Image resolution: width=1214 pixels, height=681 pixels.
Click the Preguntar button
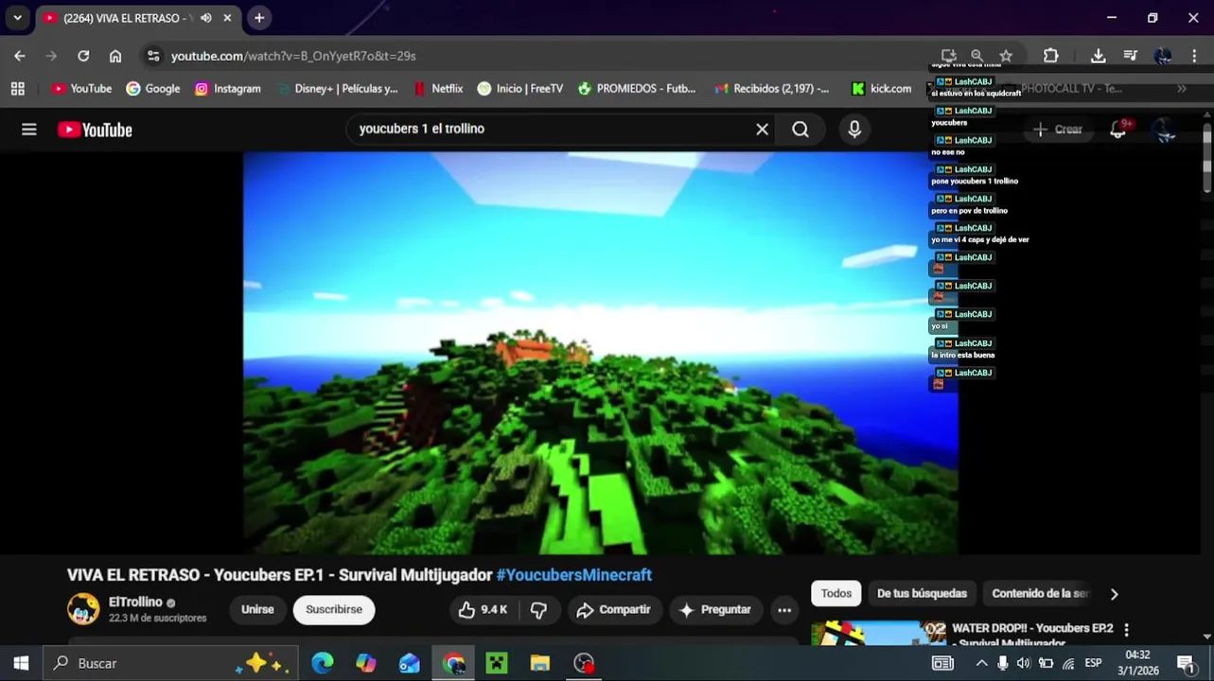pos(716,610)
